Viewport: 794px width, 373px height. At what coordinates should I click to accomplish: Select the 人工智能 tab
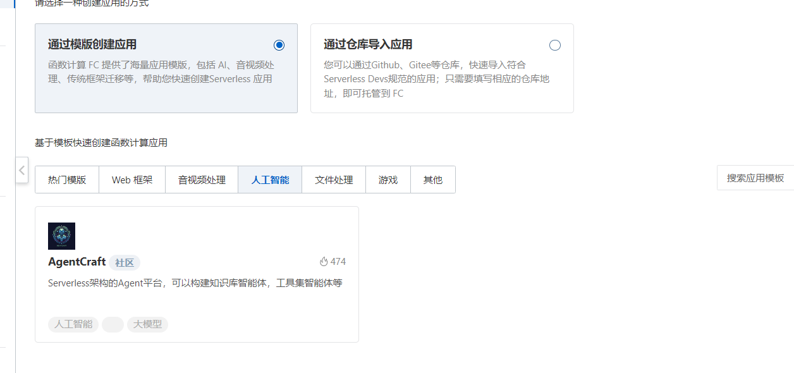pos(270,180)
